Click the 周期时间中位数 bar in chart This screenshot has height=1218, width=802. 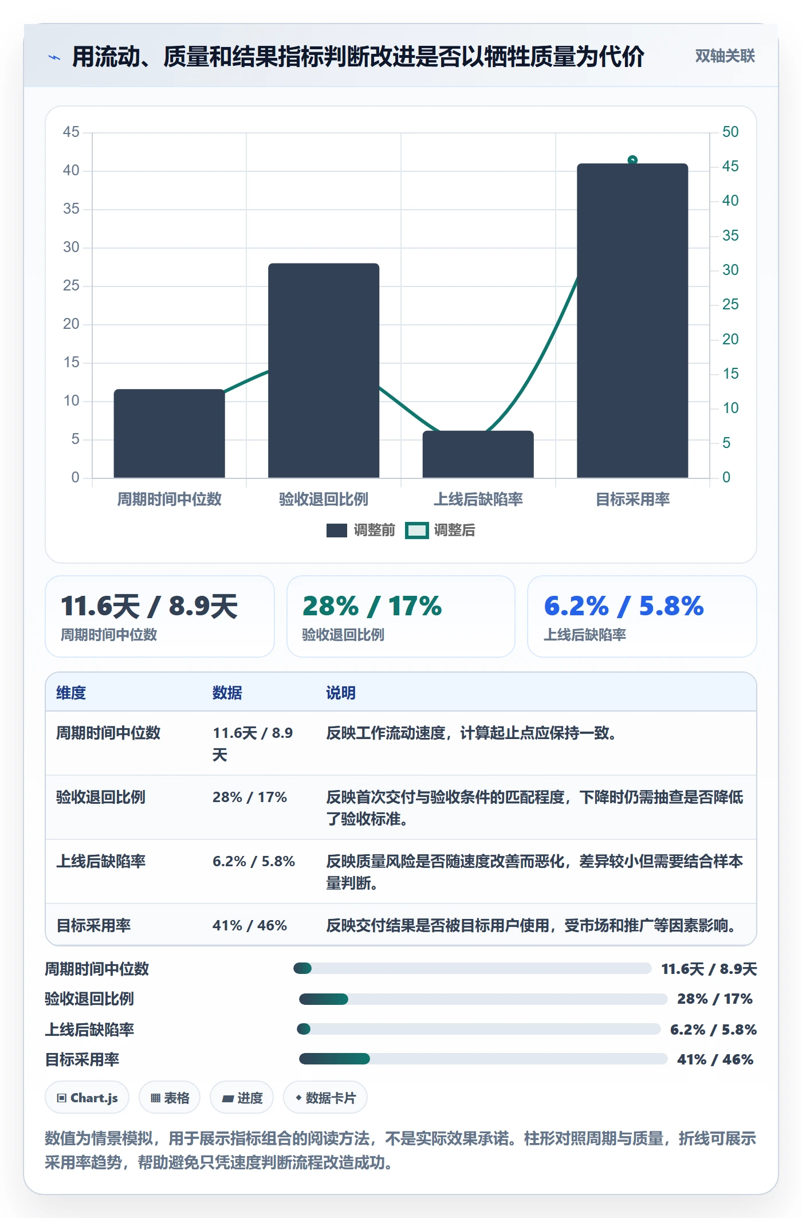pyautogui.click(x=170, y=434)
